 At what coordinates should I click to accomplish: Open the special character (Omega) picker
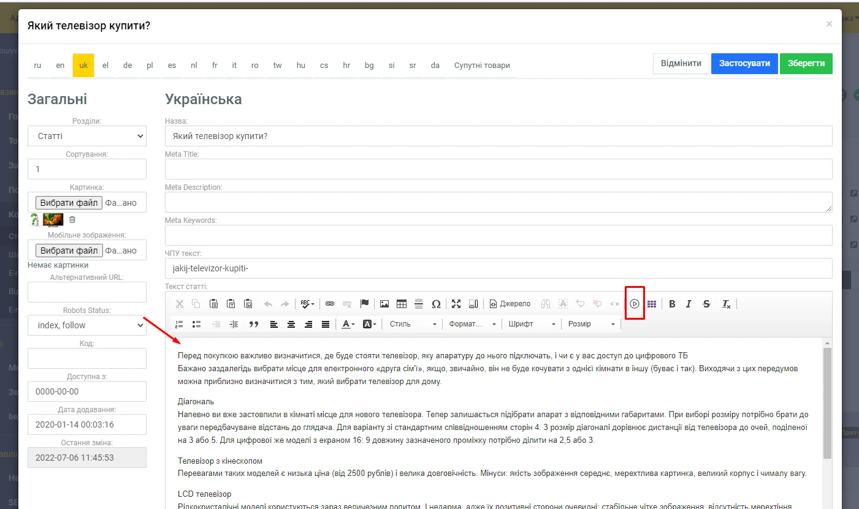[436, 304]
